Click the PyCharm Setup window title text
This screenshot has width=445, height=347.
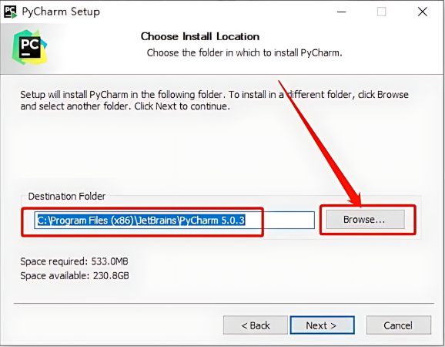tap(61, 12)
